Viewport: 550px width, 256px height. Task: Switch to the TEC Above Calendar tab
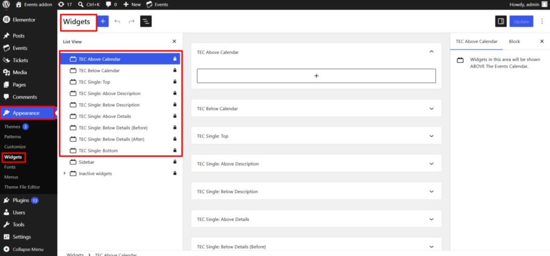(x=476, y=41)
